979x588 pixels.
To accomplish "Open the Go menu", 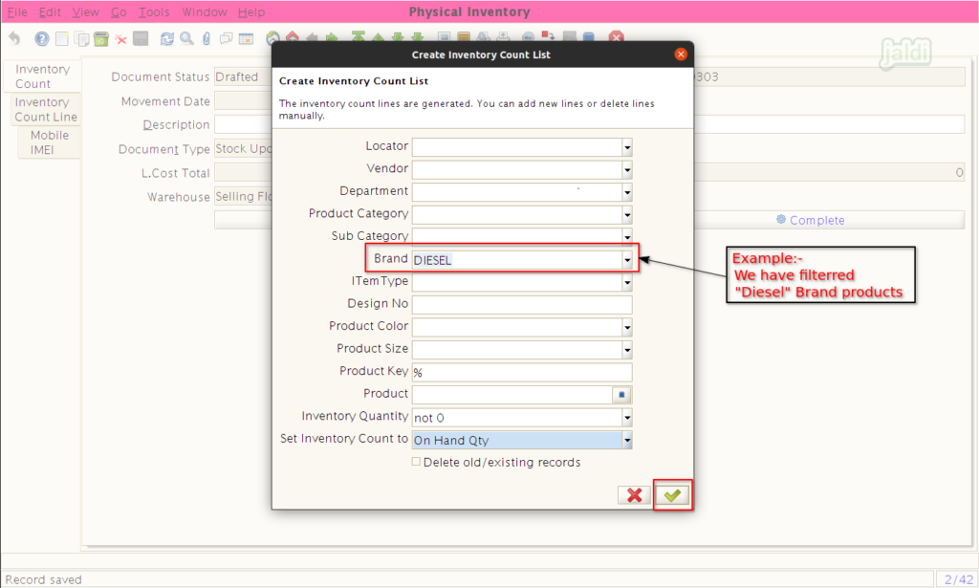I will point(119,11).
